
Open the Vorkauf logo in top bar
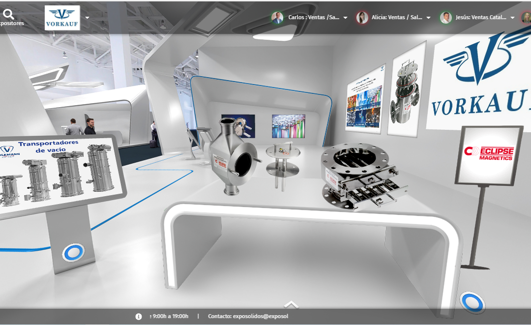tap(62, 18)
